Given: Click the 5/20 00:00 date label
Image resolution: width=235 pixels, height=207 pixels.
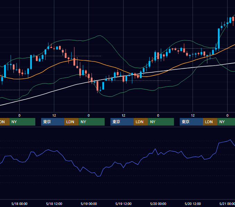Looking at the screenshot, I should point(158,204).
